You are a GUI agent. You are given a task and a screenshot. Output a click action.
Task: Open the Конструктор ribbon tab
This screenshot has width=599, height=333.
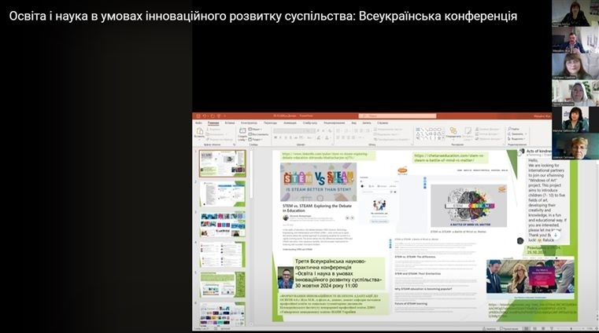point(249,123)
